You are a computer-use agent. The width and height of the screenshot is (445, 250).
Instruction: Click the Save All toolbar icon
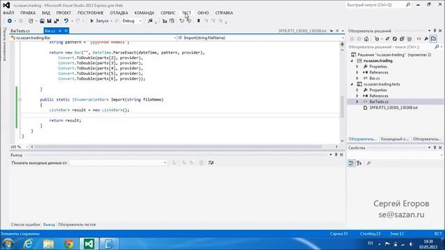tap(56, 21)
